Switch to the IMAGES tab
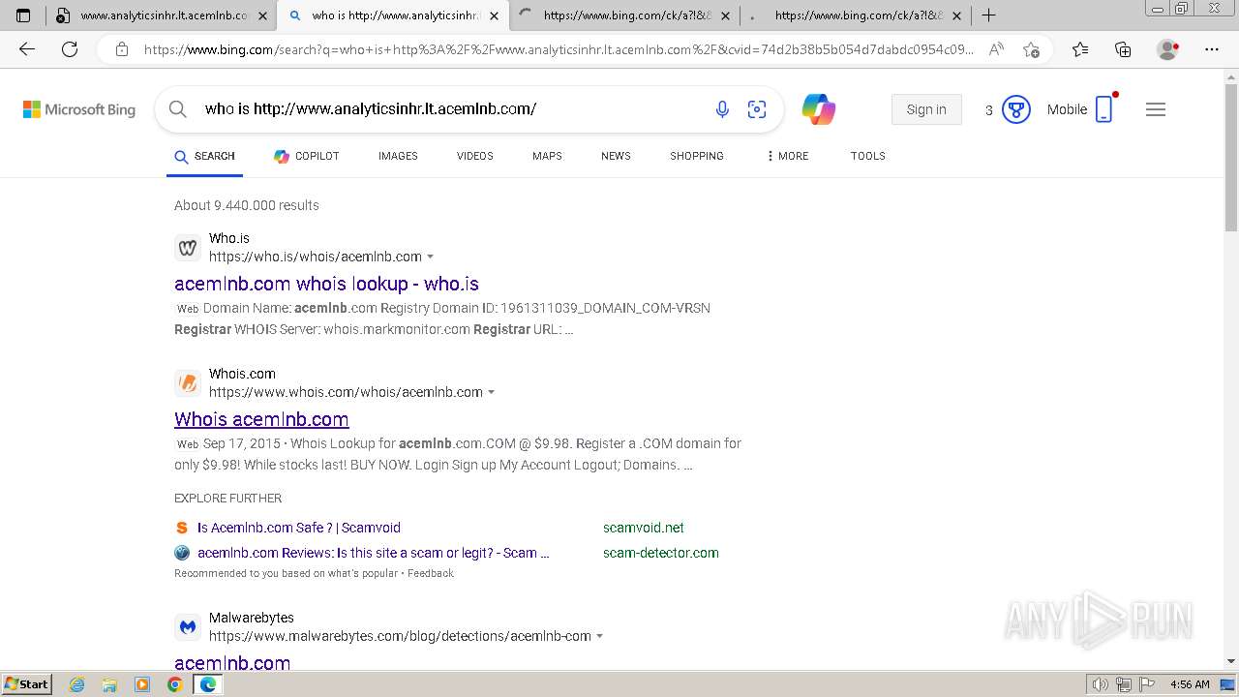This screenshot has width=1239, height=697. tap(398, 156)
